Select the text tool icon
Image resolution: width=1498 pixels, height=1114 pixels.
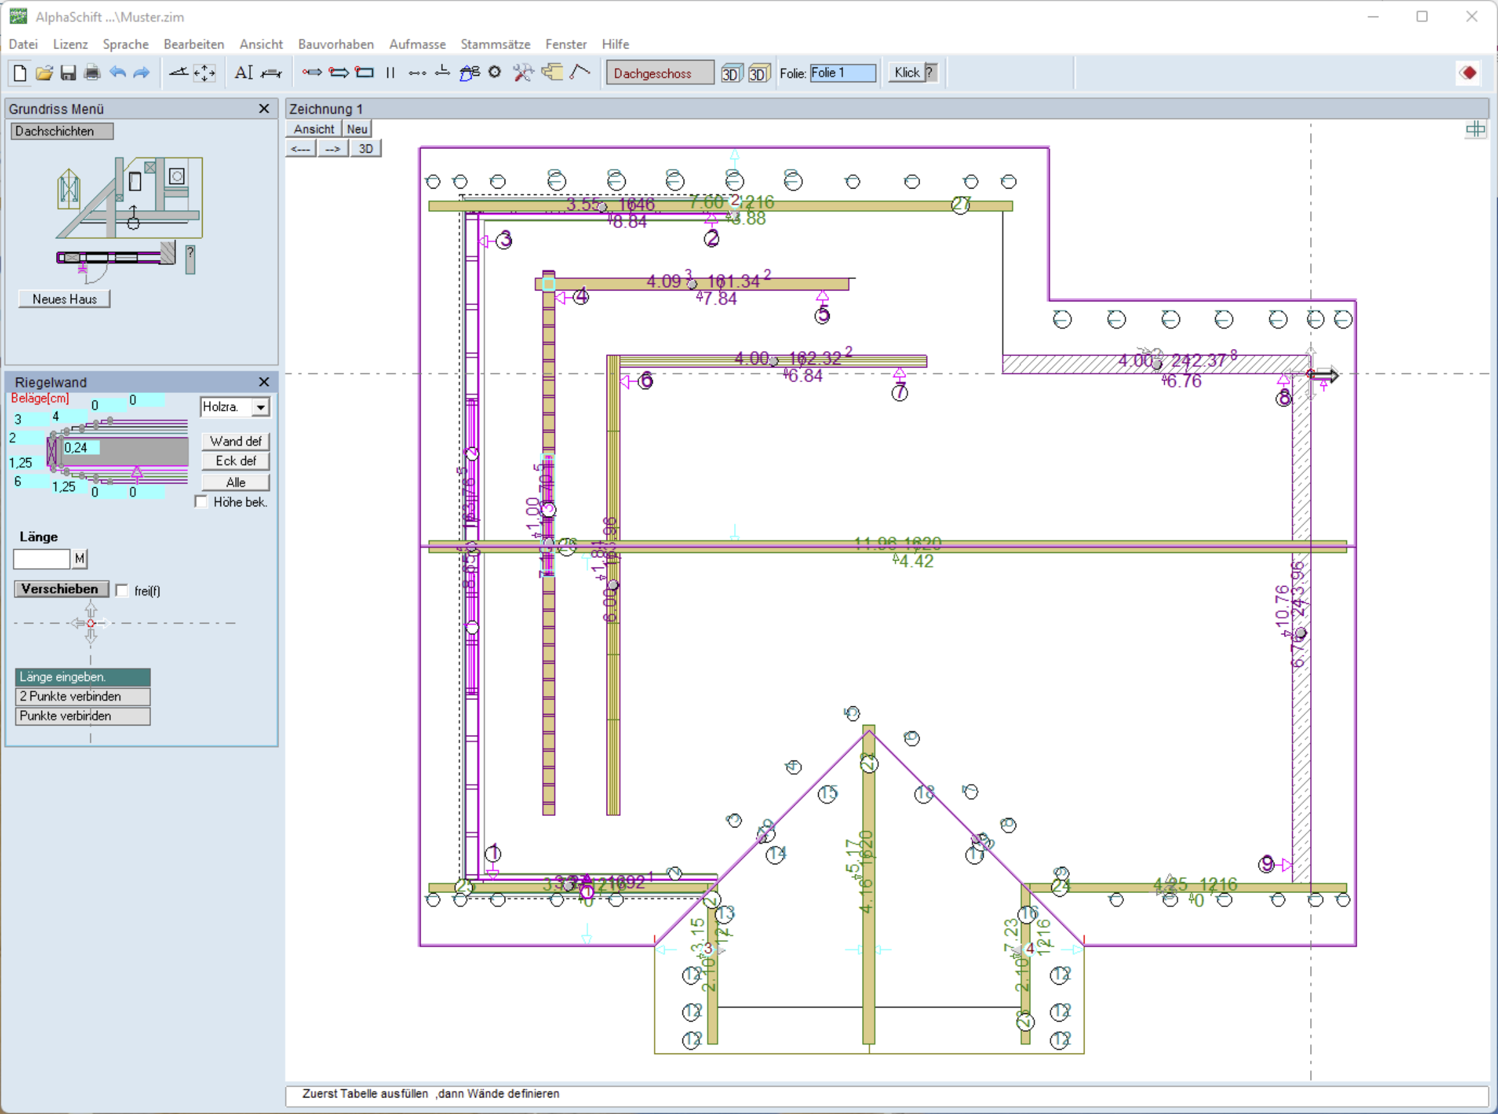[x=243, y=73]
